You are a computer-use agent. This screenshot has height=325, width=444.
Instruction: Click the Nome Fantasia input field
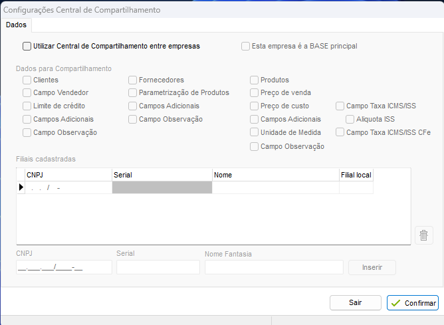coord(274,267)
